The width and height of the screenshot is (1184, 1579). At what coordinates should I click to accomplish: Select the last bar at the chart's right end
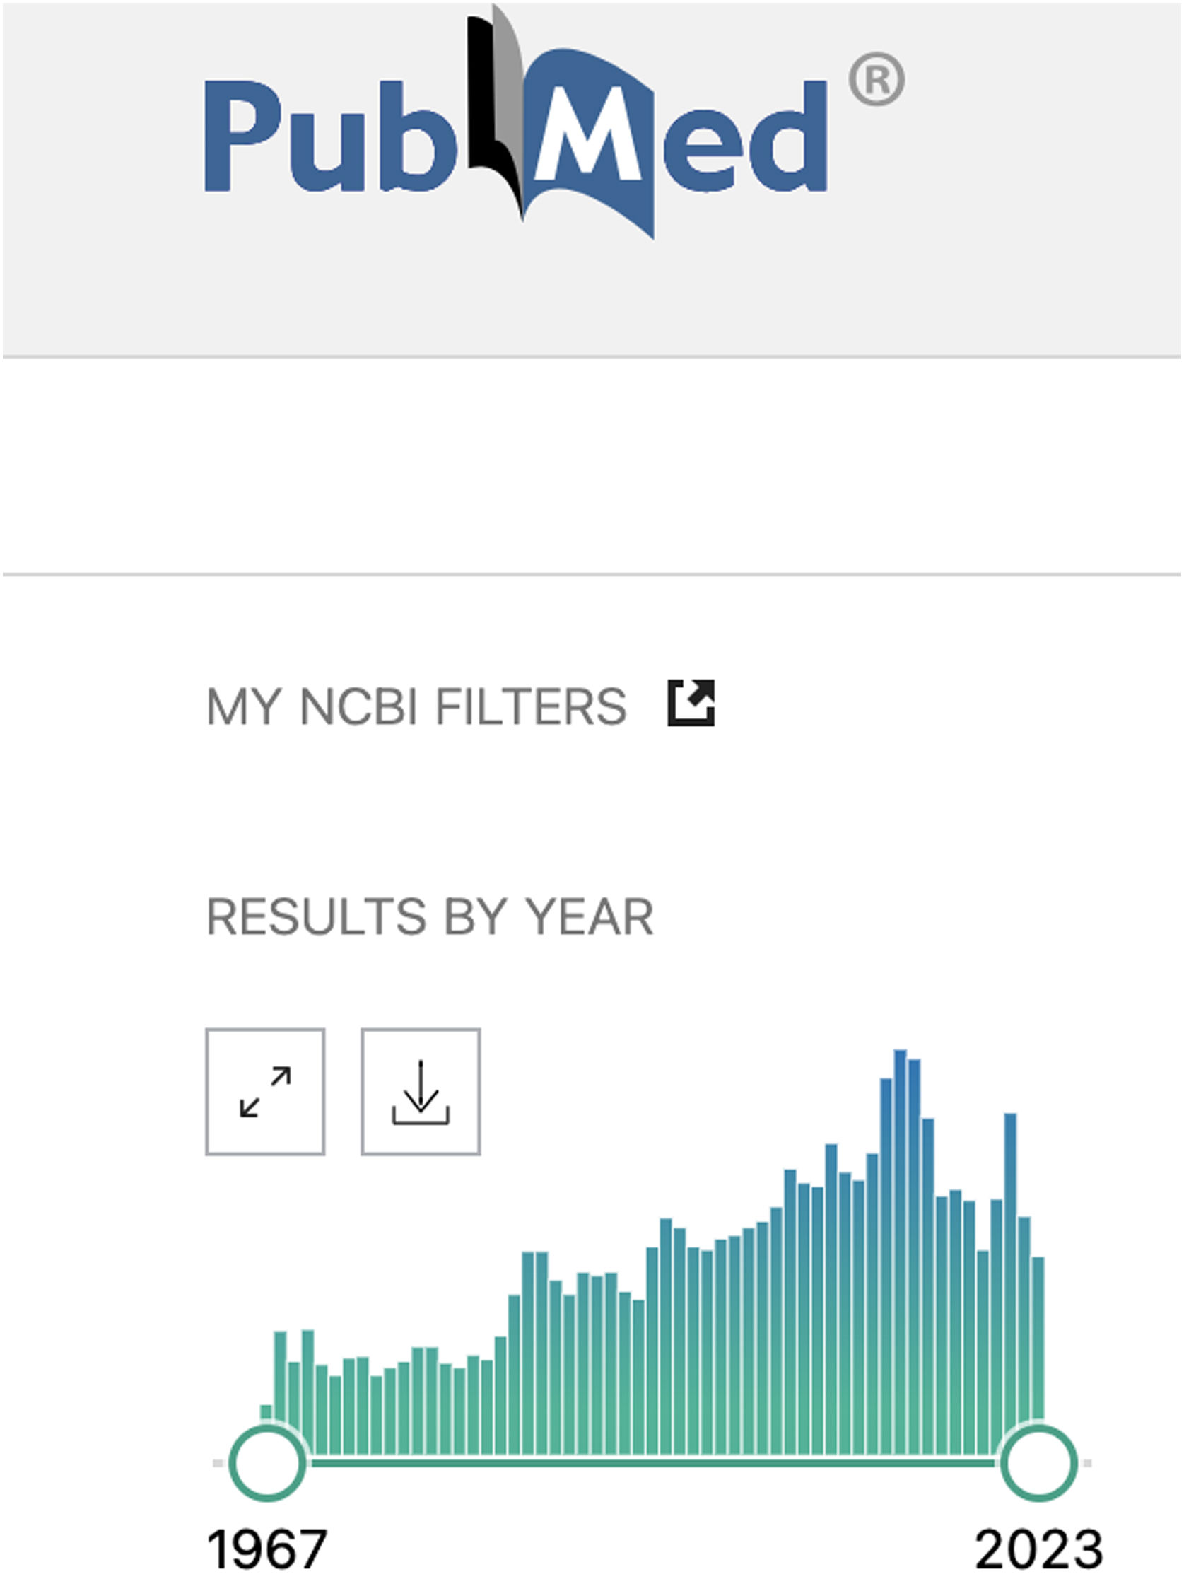click(x=1038, y=1342)
